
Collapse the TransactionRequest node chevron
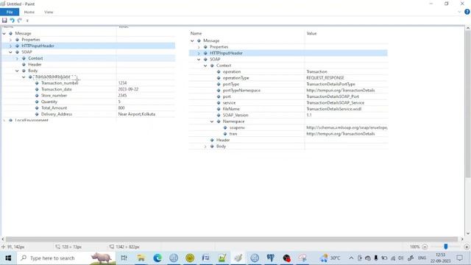tap(24, 77)
